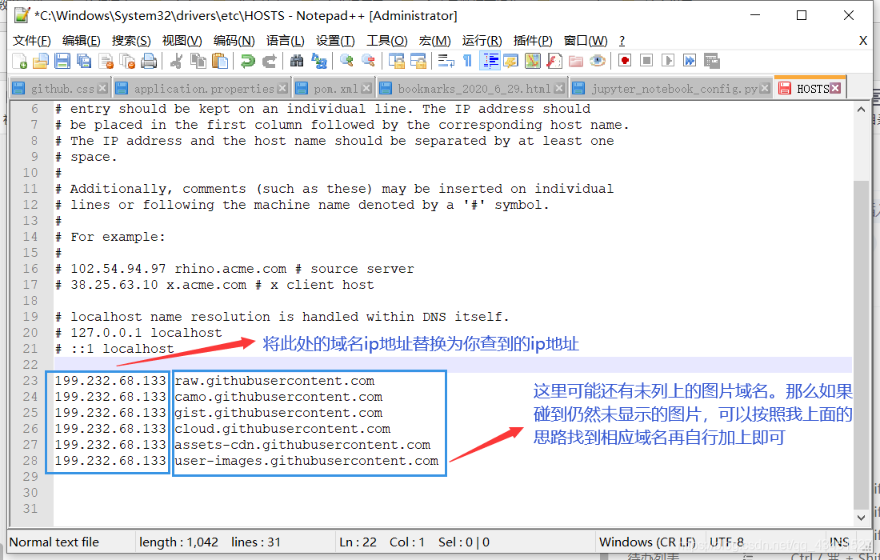The height and width of the screenshot is (560, 880).
Task: Click the Stop macro recording icon
Action: 646,61
